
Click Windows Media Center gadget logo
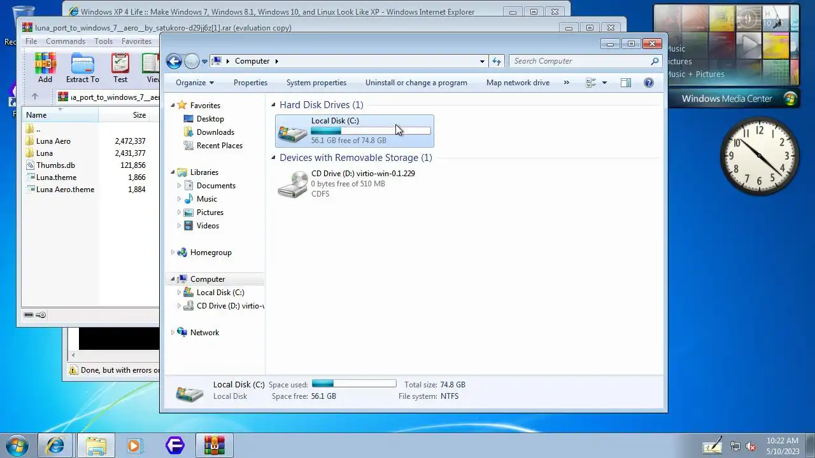pyautogui.click(x=790, y=99)
